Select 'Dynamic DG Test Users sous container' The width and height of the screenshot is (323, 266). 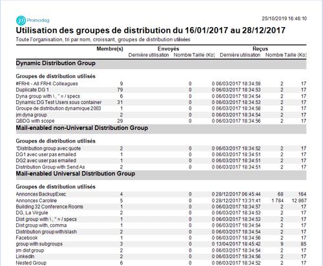(x=161, y=103)
